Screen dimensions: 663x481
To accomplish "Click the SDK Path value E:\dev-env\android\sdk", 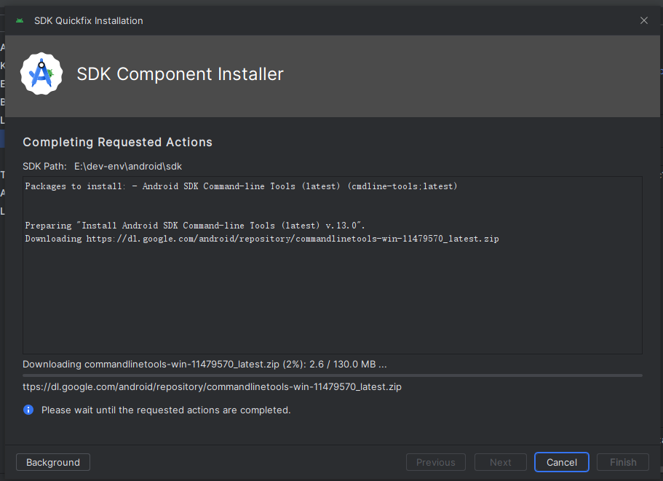I will 127,166.
